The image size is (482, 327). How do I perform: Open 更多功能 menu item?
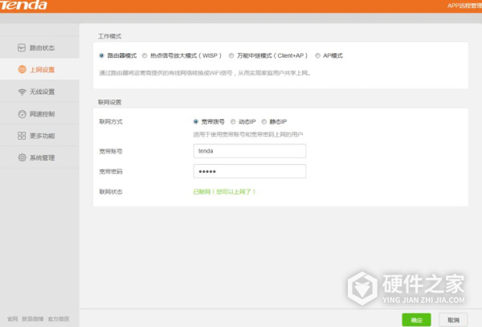click(x=39, y=136)
